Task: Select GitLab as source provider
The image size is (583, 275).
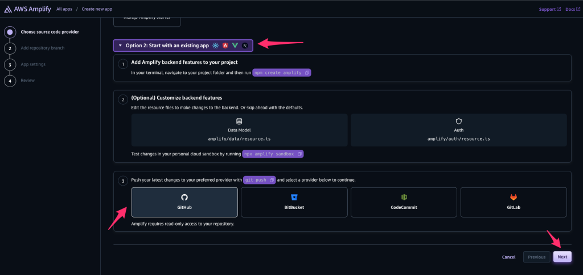Action: (x=514, y=202)
